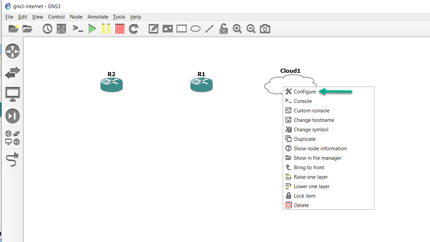
Task: Open the Node menu
Action: coord(76,17)
